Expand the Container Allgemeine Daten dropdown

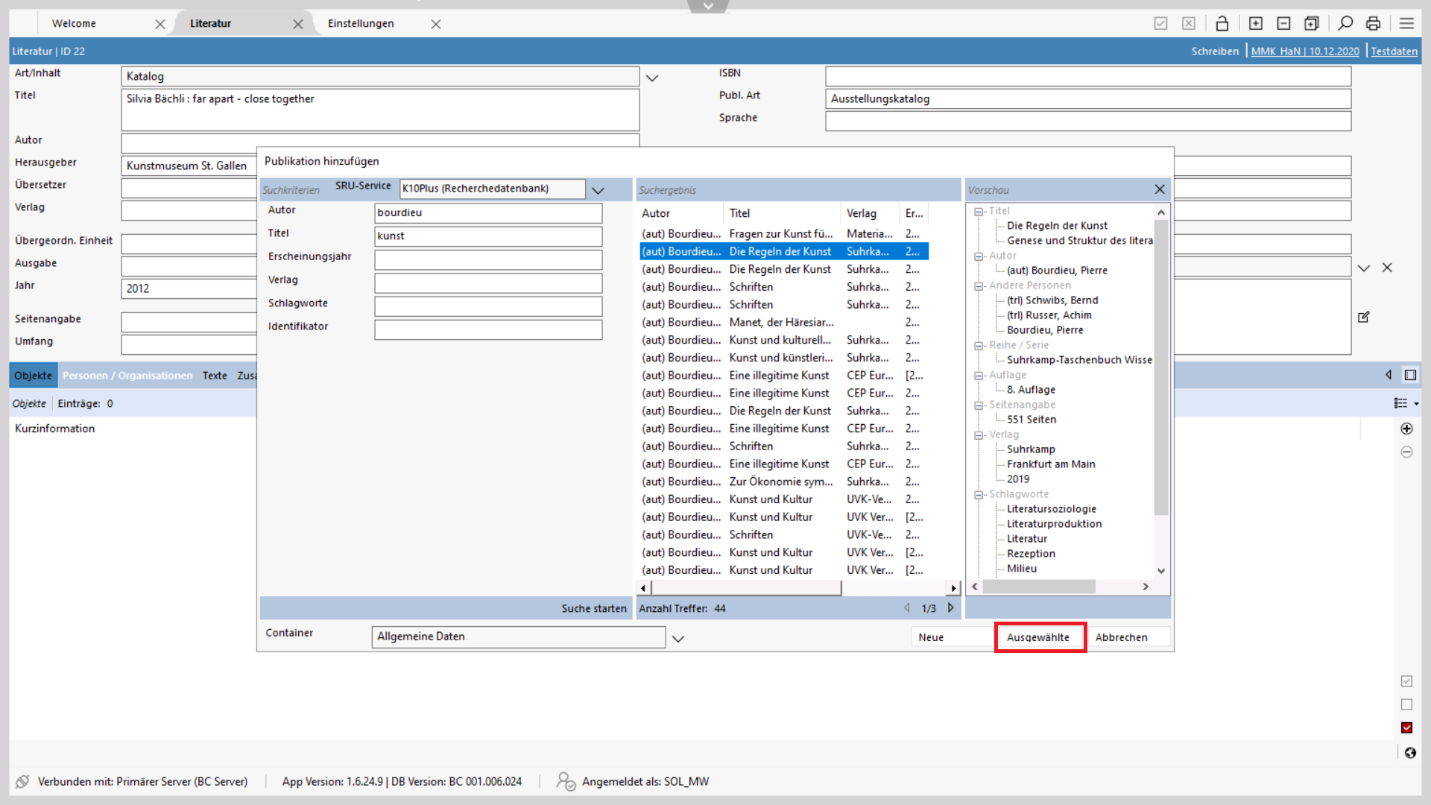[x=677, y=638]
